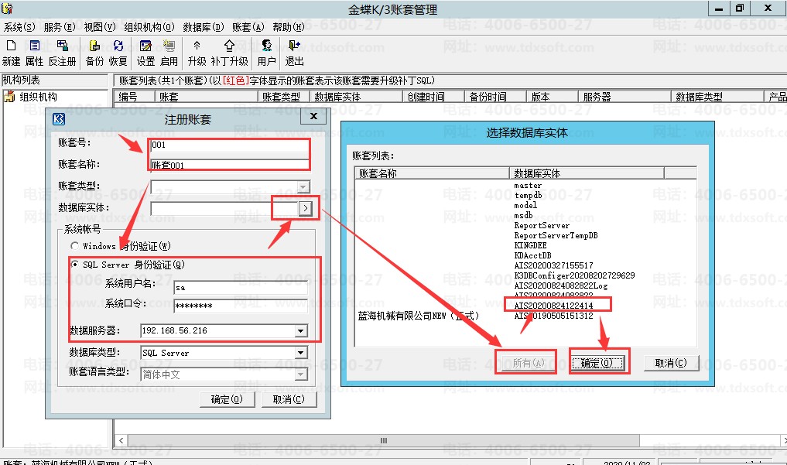Screen dimensions: 787x465
Task: Expand the 数据库类型 dropdown
Action: (x=301, y=353)
